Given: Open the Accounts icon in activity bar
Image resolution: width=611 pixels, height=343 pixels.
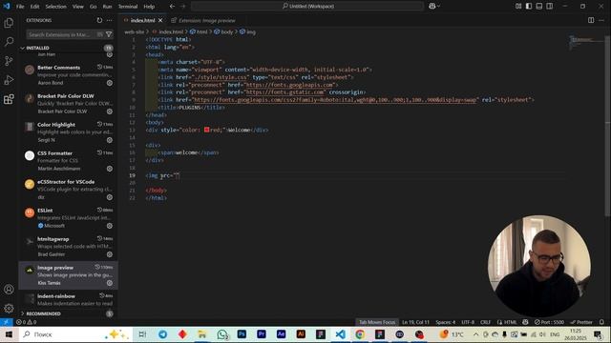Looking at the screenshot, I should tap(9, 290).
